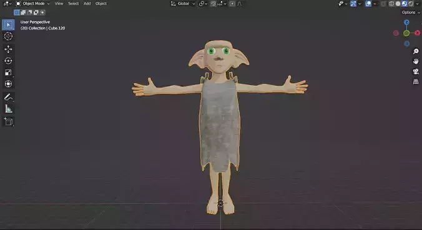Select the Transform tool
The width and height of the screenshot is (422, 230).
coord(8,84)
